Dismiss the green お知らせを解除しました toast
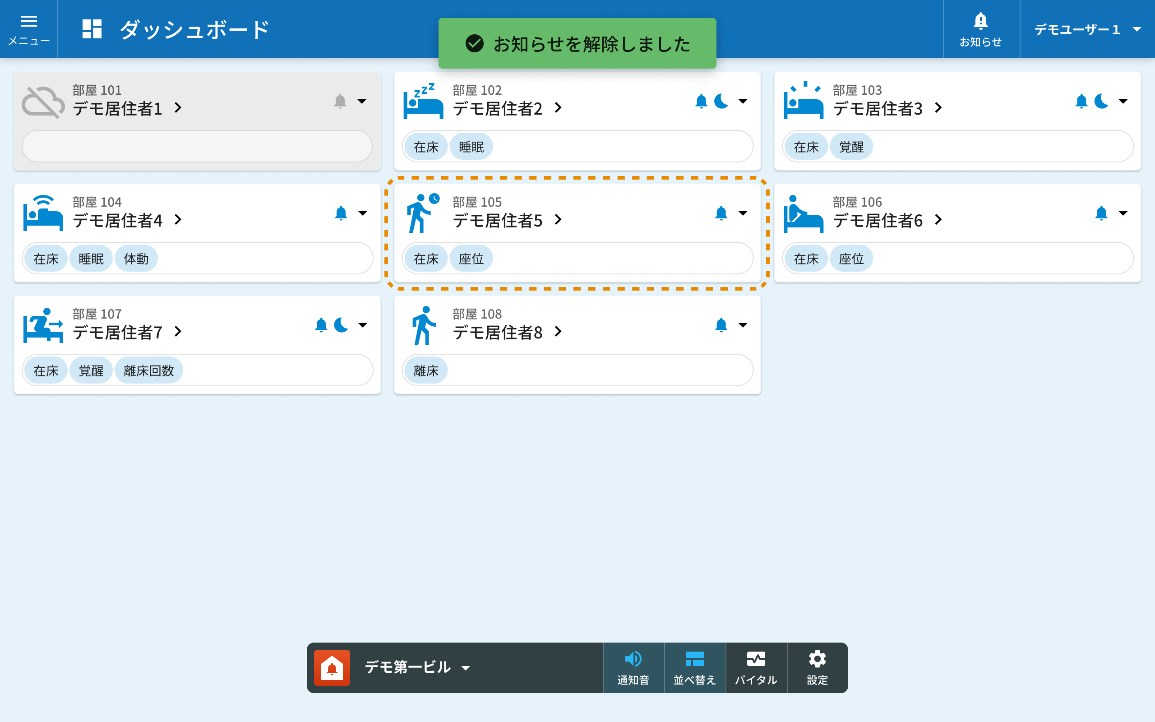 coord(577,44)
